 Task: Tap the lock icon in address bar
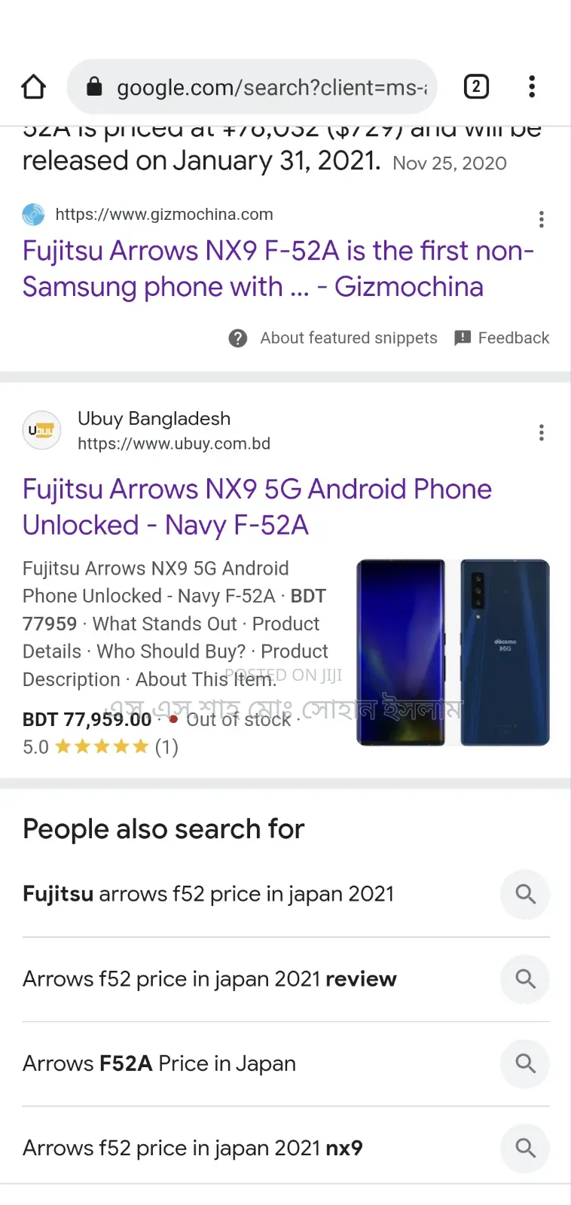point(94,87)
